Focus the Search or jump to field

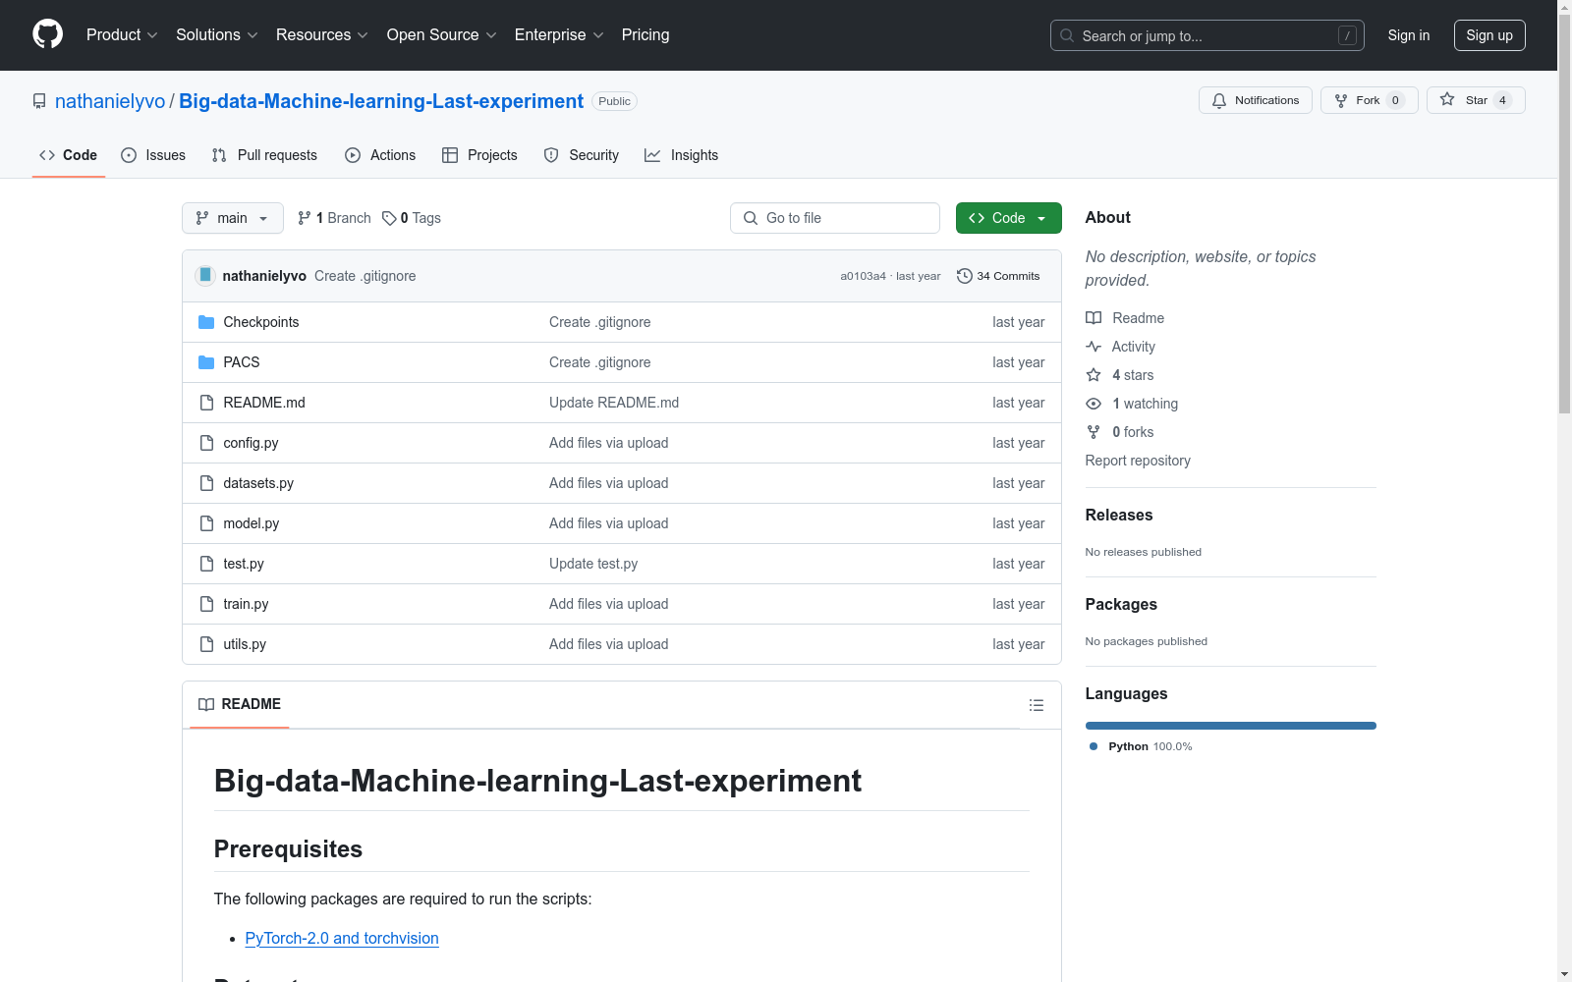pos(1207,35)
